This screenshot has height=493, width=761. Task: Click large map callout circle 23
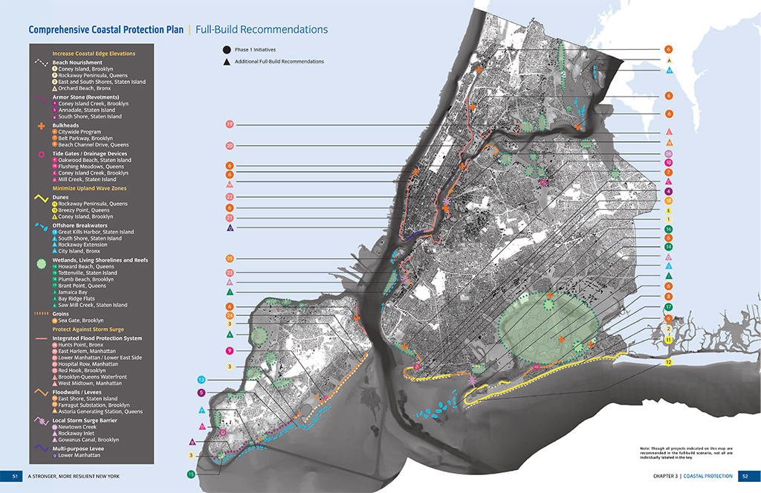click(x=230, y=273)
